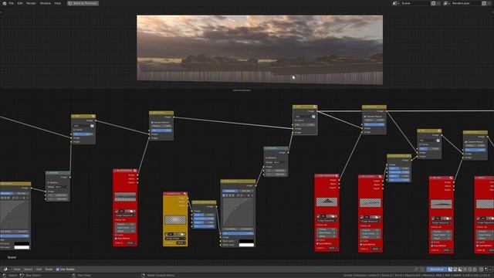494x278 pixels.
Task: Open the Node menu in node editor header
Action: 49,270
